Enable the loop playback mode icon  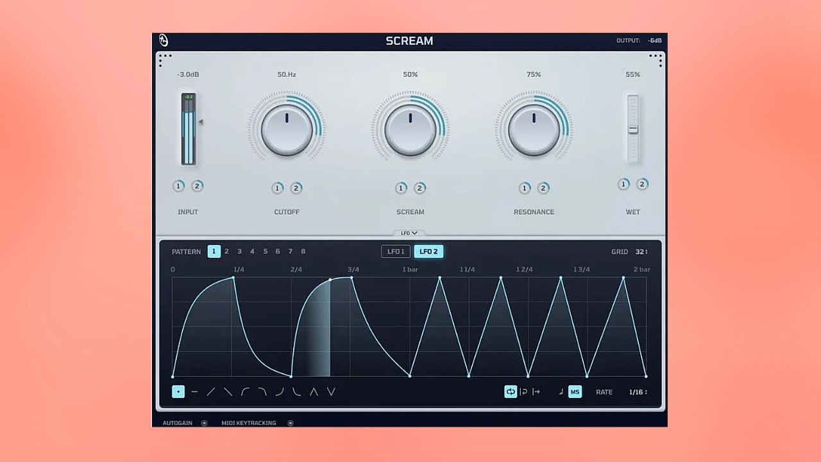(x=511, y=391)
